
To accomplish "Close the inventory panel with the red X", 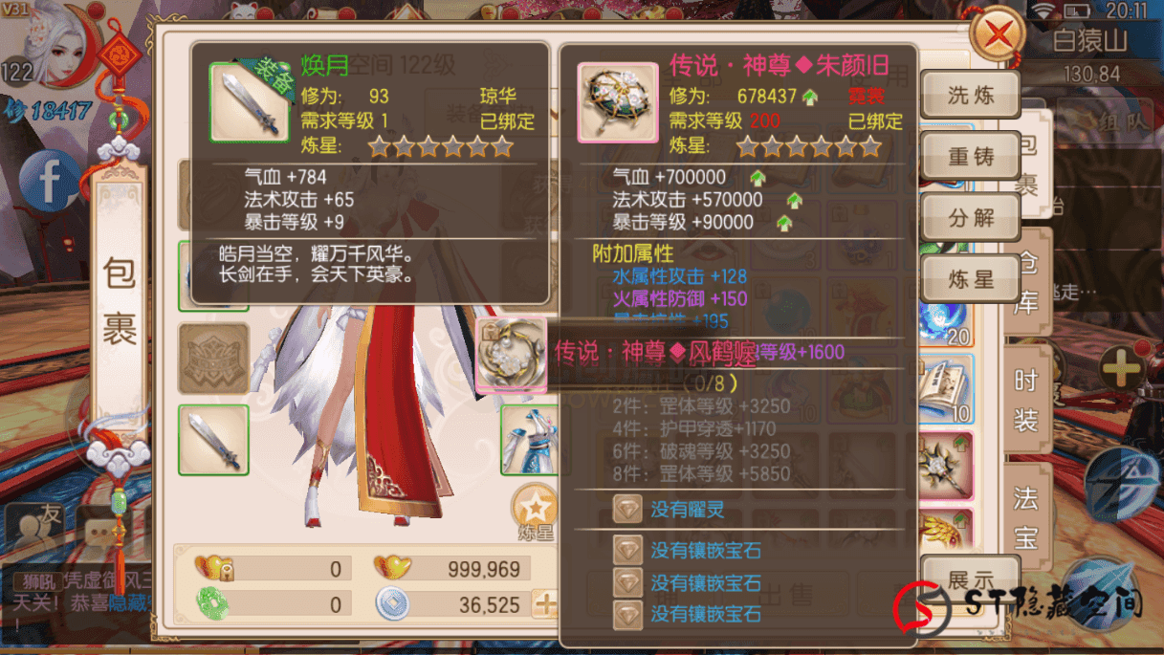I will click(998, 36).
